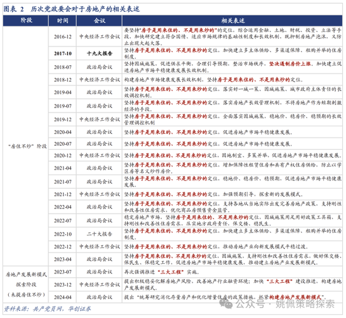Screen dimensions: 346x318
Task: Select the 2021-04 date cell
Action: click(63, 168)
